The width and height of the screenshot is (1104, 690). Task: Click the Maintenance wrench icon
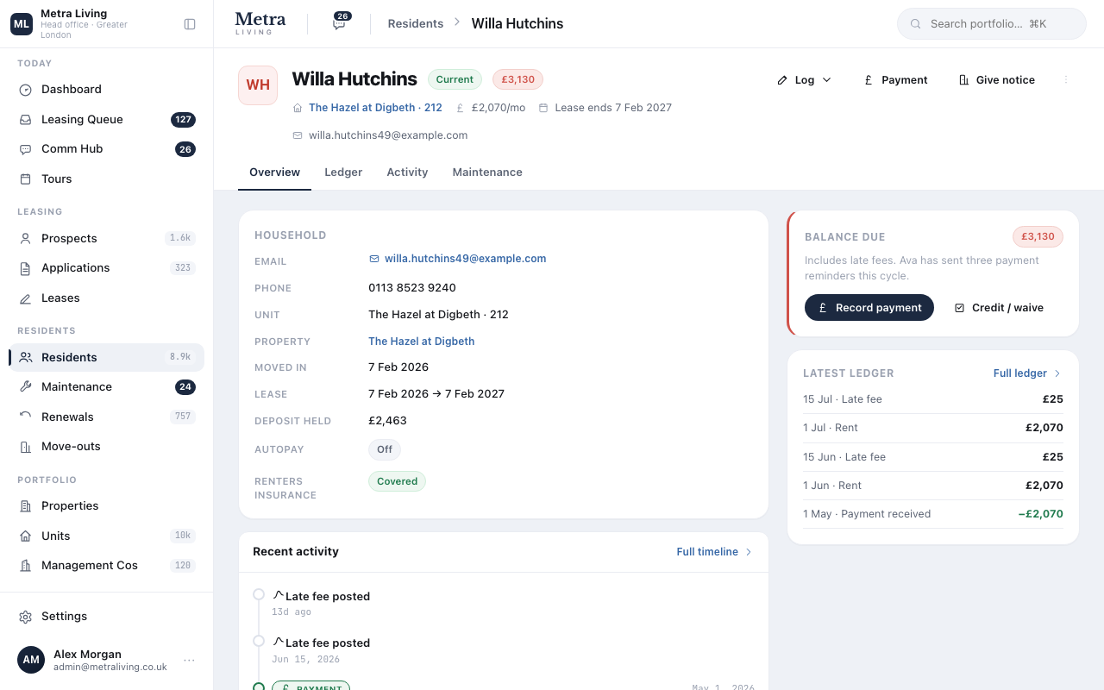click(x=26, y=387)
